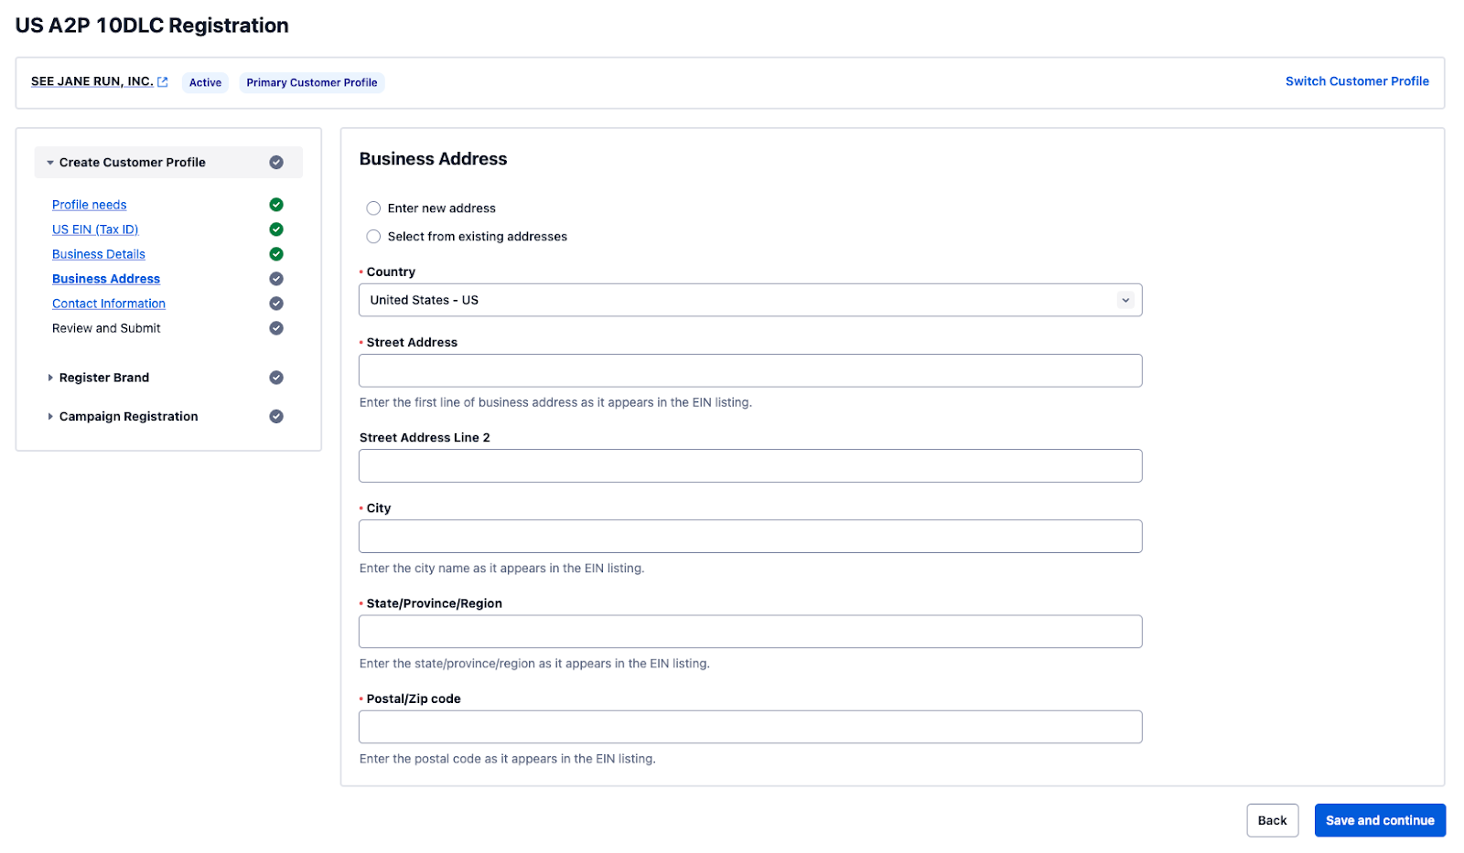Click the gray status check beside Campaign Registration
Viewport: 1464px width, 853px height.
pyautogui.click(x=276, y=416)
